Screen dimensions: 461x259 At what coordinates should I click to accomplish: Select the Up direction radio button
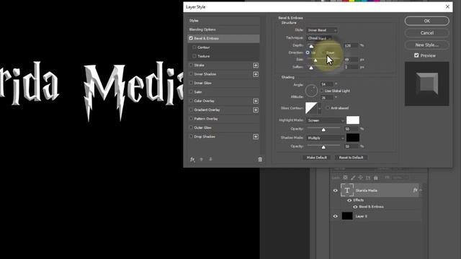pyautogui.click(x=308, y=53)
